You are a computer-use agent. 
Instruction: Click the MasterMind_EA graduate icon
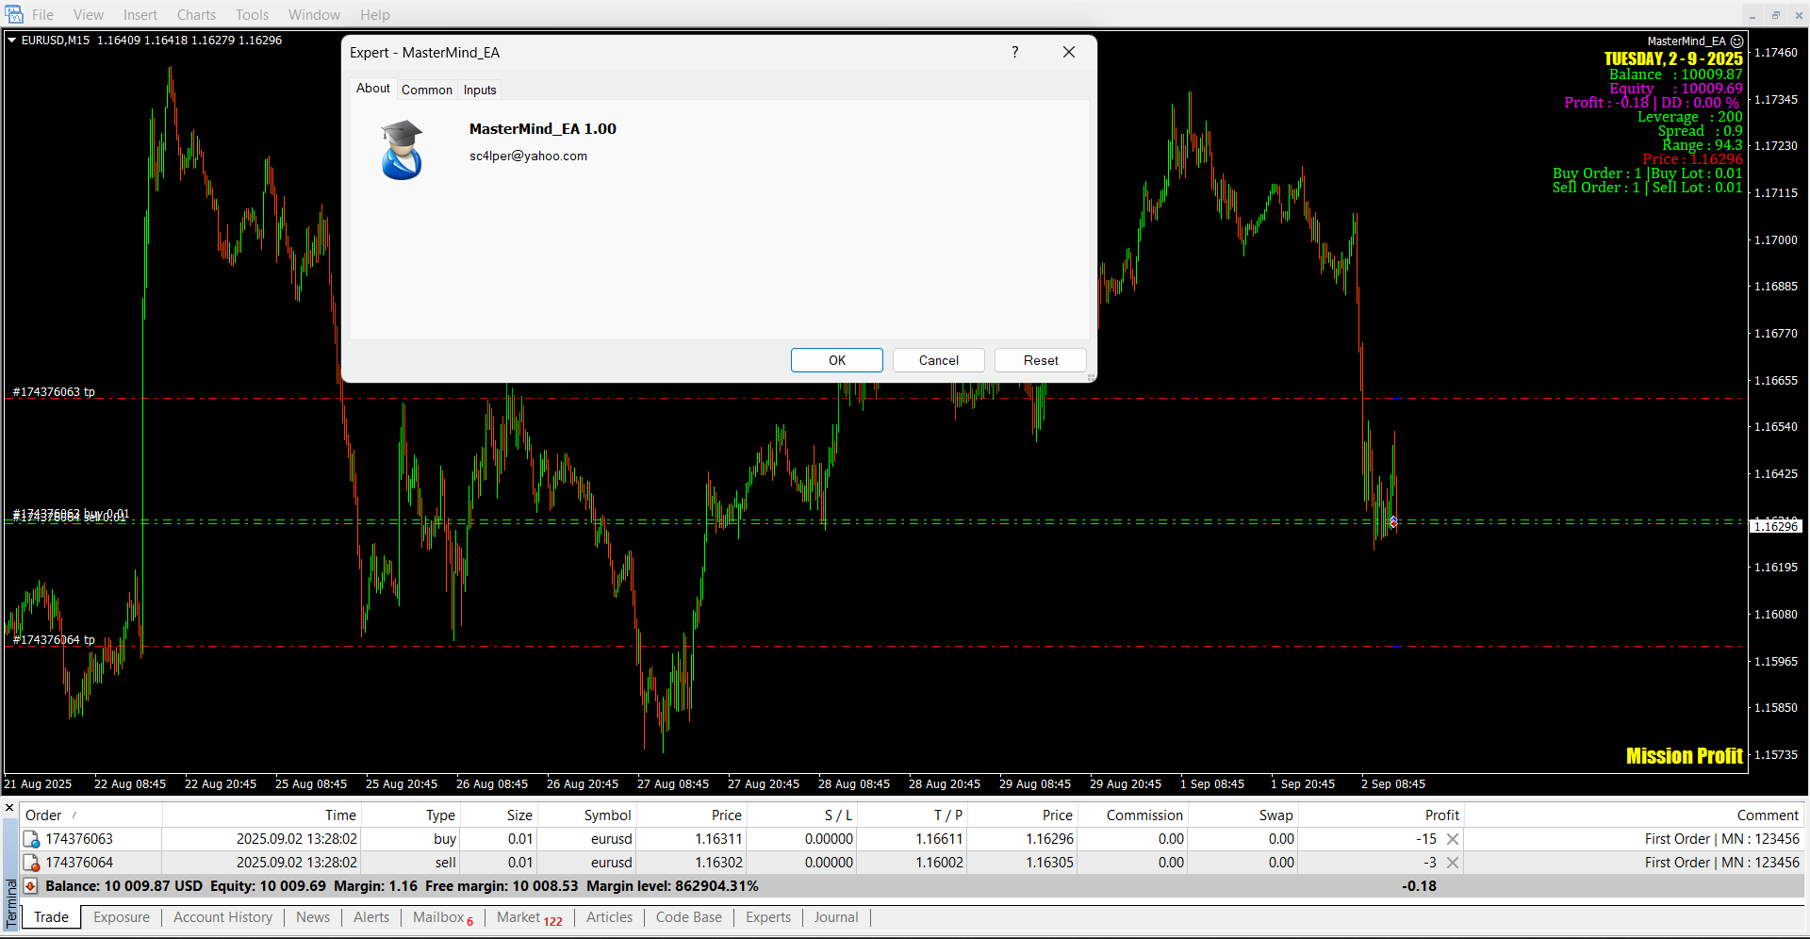[402, 150]
